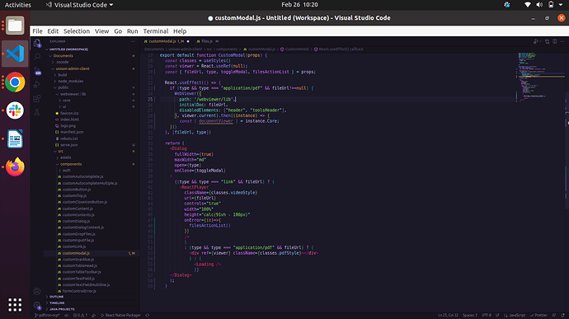Open the Activities overview

pyautogui.click(x=18, y=5)
